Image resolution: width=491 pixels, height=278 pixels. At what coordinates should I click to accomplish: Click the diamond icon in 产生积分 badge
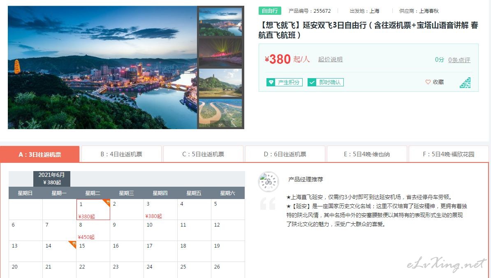[x=271, y=82]
